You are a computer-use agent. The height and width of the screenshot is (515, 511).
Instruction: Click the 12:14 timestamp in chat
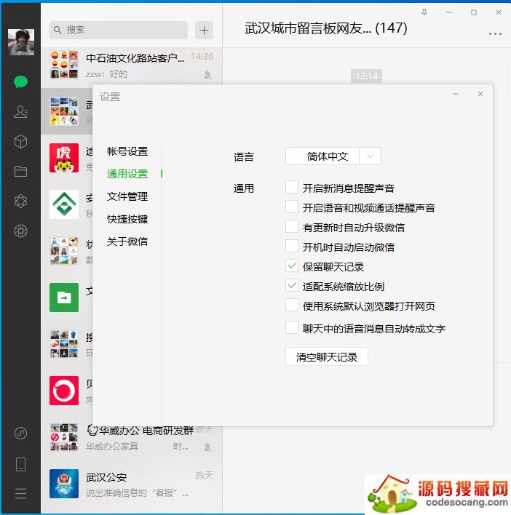click(x=366, y=76)
